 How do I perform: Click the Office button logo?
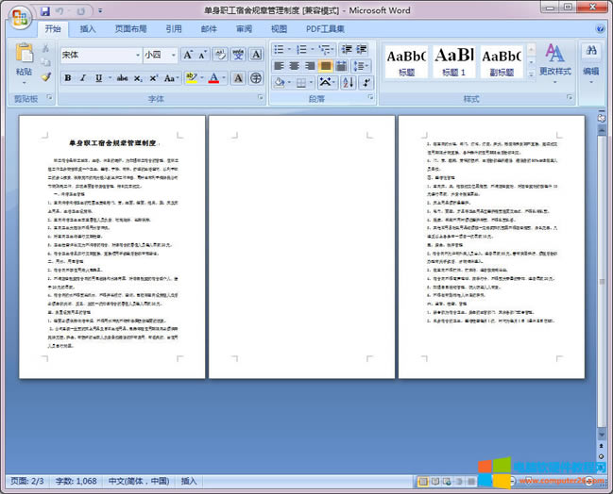pos(20,16)
